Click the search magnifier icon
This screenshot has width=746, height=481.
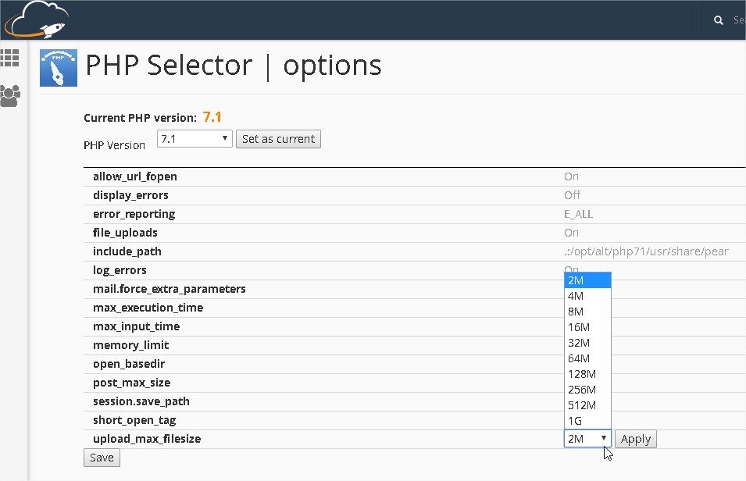[x=719, y=21]
